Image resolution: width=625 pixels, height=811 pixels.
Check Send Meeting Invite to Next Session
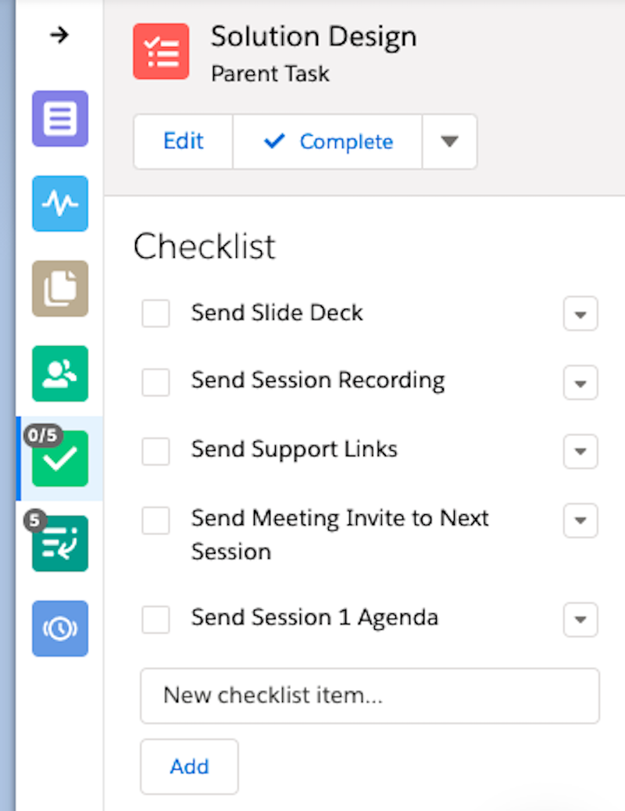click(x=155, y=520)
